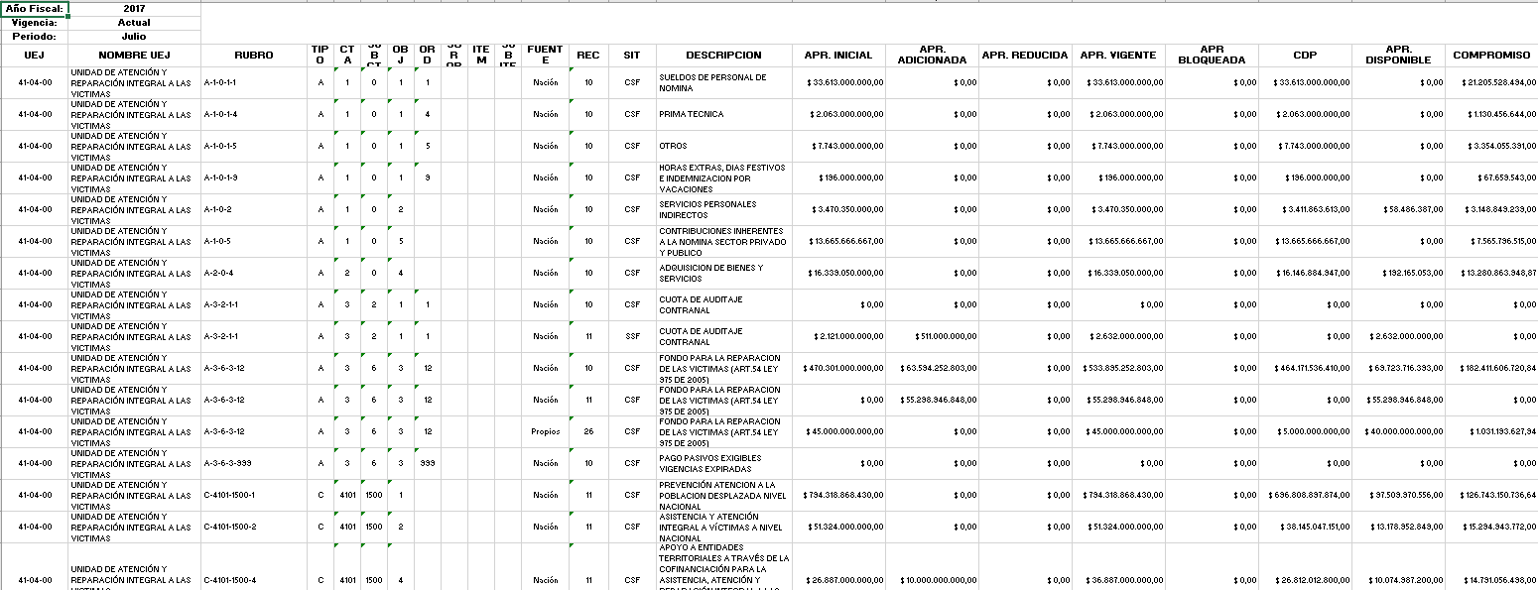Screen dimensions: 1538x590
Task: Select the 'NOMBRE UEJ' column header
Action: (134, 56)
